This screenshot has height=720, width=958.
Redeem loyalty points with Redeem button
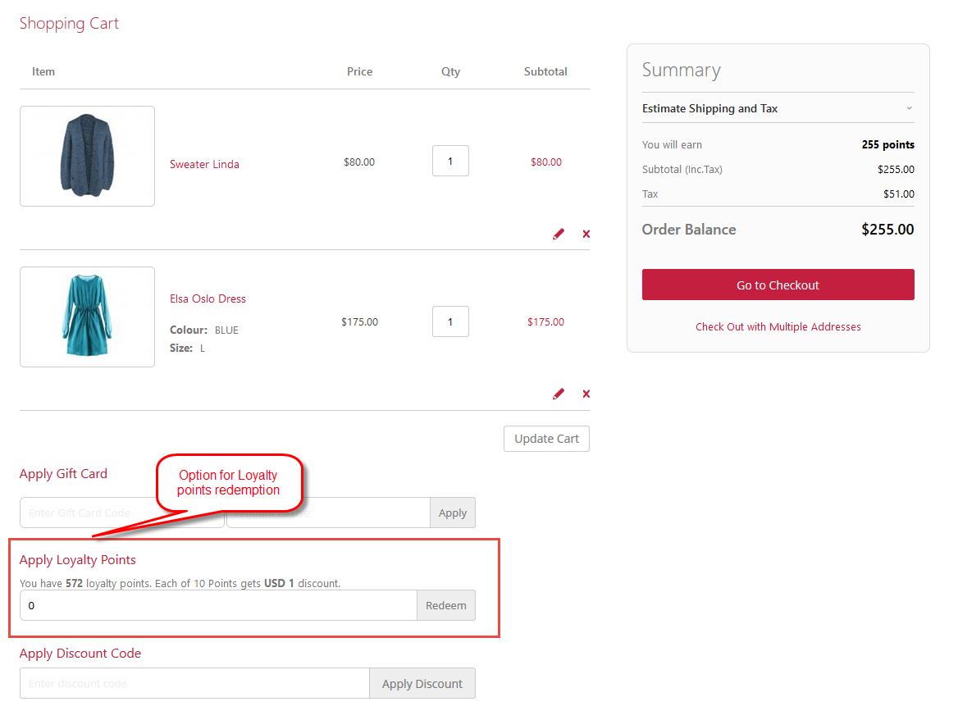pos(446,605)
